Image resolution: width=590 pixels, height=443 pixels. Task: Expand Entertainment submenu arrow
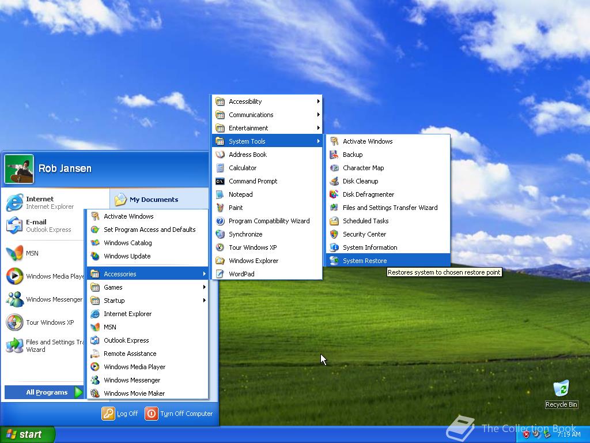click(318, 128)
